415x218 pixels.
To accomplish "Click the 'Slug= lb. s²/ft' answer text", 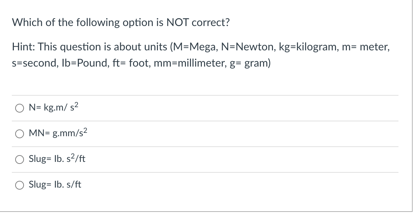I will [57, 159].
